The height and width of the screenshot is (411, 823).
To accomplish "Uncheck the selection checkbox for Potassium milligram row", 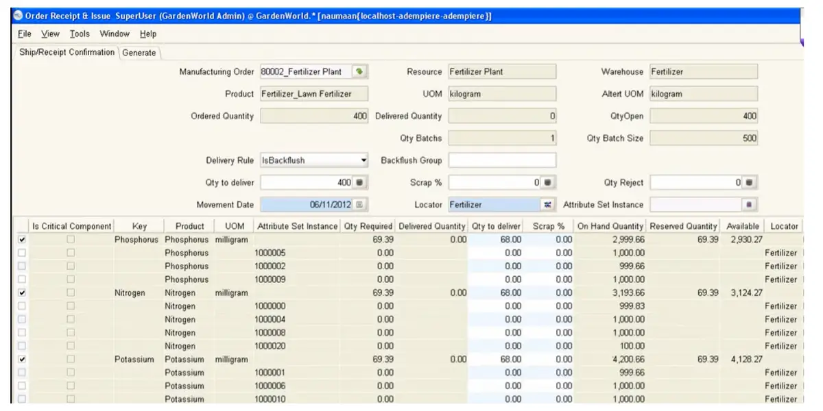I will point(22,359).
